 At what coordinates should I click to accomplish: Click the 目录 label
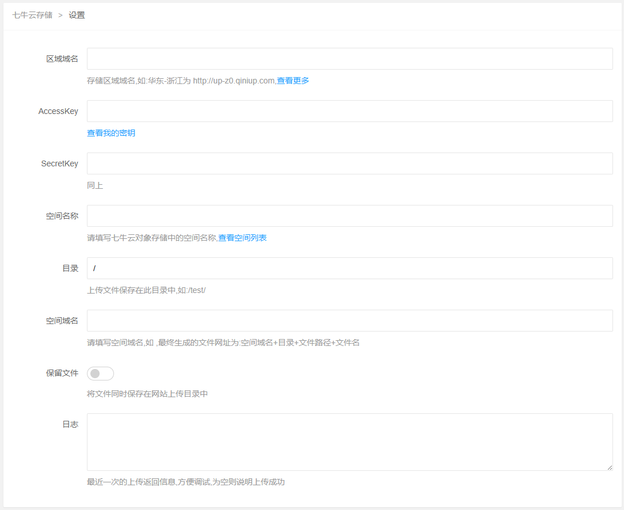click(x=70, y=268)
